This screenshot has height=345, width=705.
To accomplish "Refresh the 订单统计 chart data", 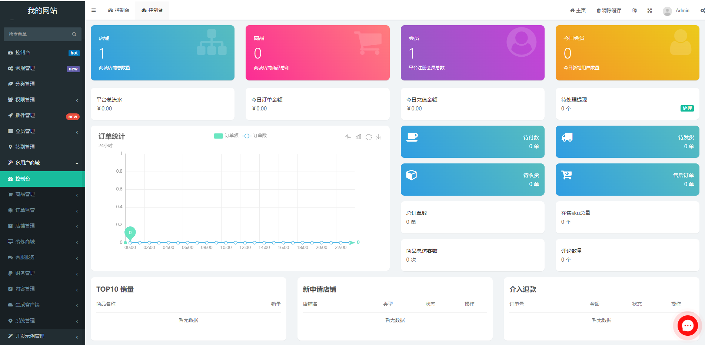I will pyautogui.click(x=368, y=137).
